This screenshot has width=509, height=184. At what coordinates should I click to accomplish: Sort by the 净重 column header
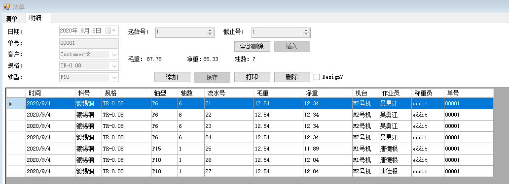pos(327,93)
